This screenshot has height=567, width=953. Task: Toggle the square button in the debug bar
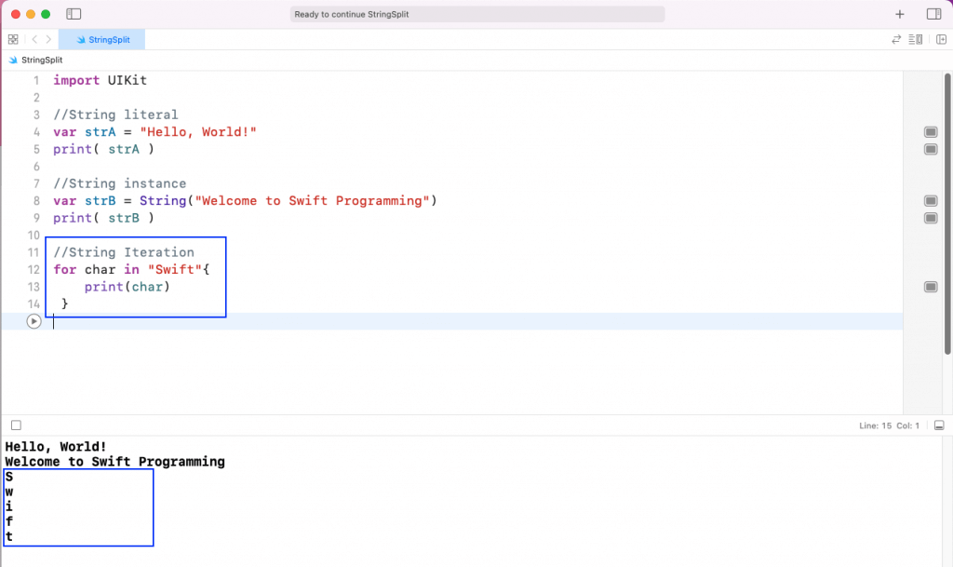pos(16,425)
